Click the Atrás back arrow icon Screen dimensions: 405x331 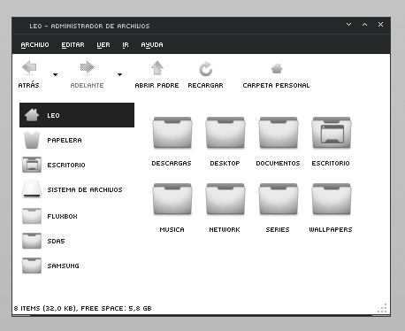click(x=29, y=67)
